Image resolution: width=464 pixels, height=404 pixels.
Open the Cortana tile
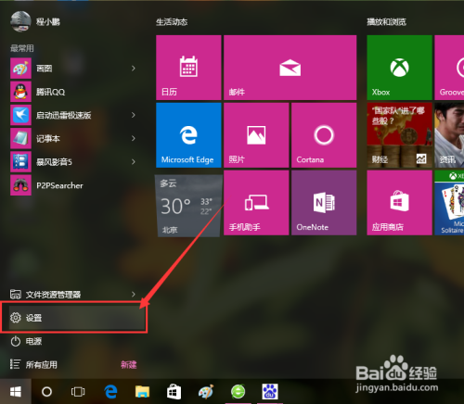[x=324, y=135]
